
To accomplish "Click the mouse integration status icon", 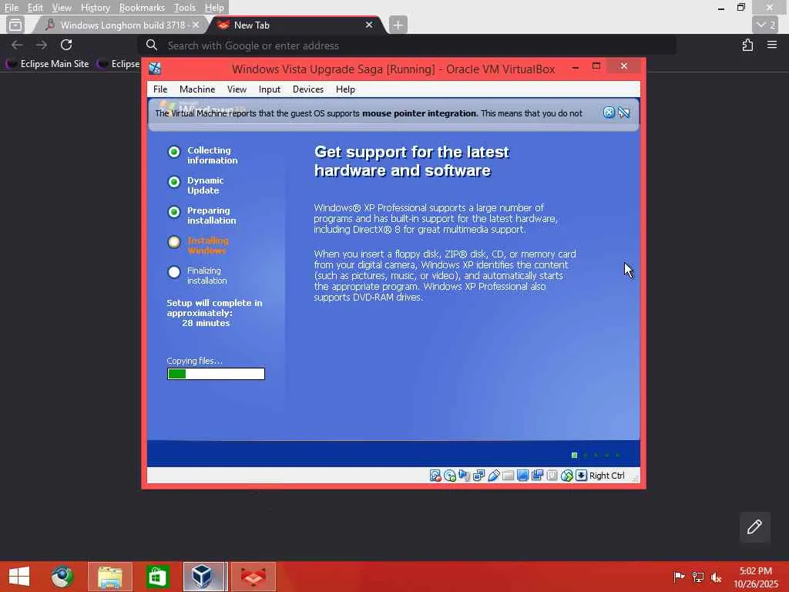I will click(566, 476).
